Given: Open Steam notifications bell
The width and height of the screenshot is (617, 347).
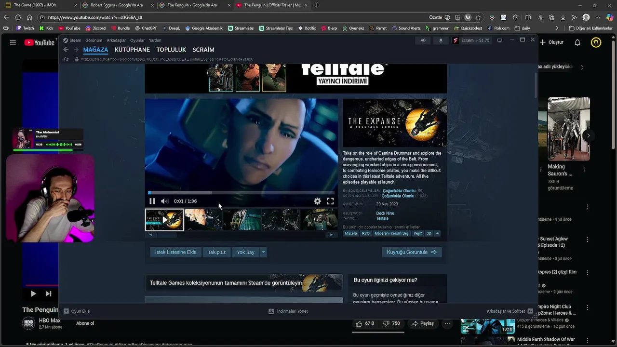Looking at the screenshot, I should pyautogui.click(x=441, y=40).
